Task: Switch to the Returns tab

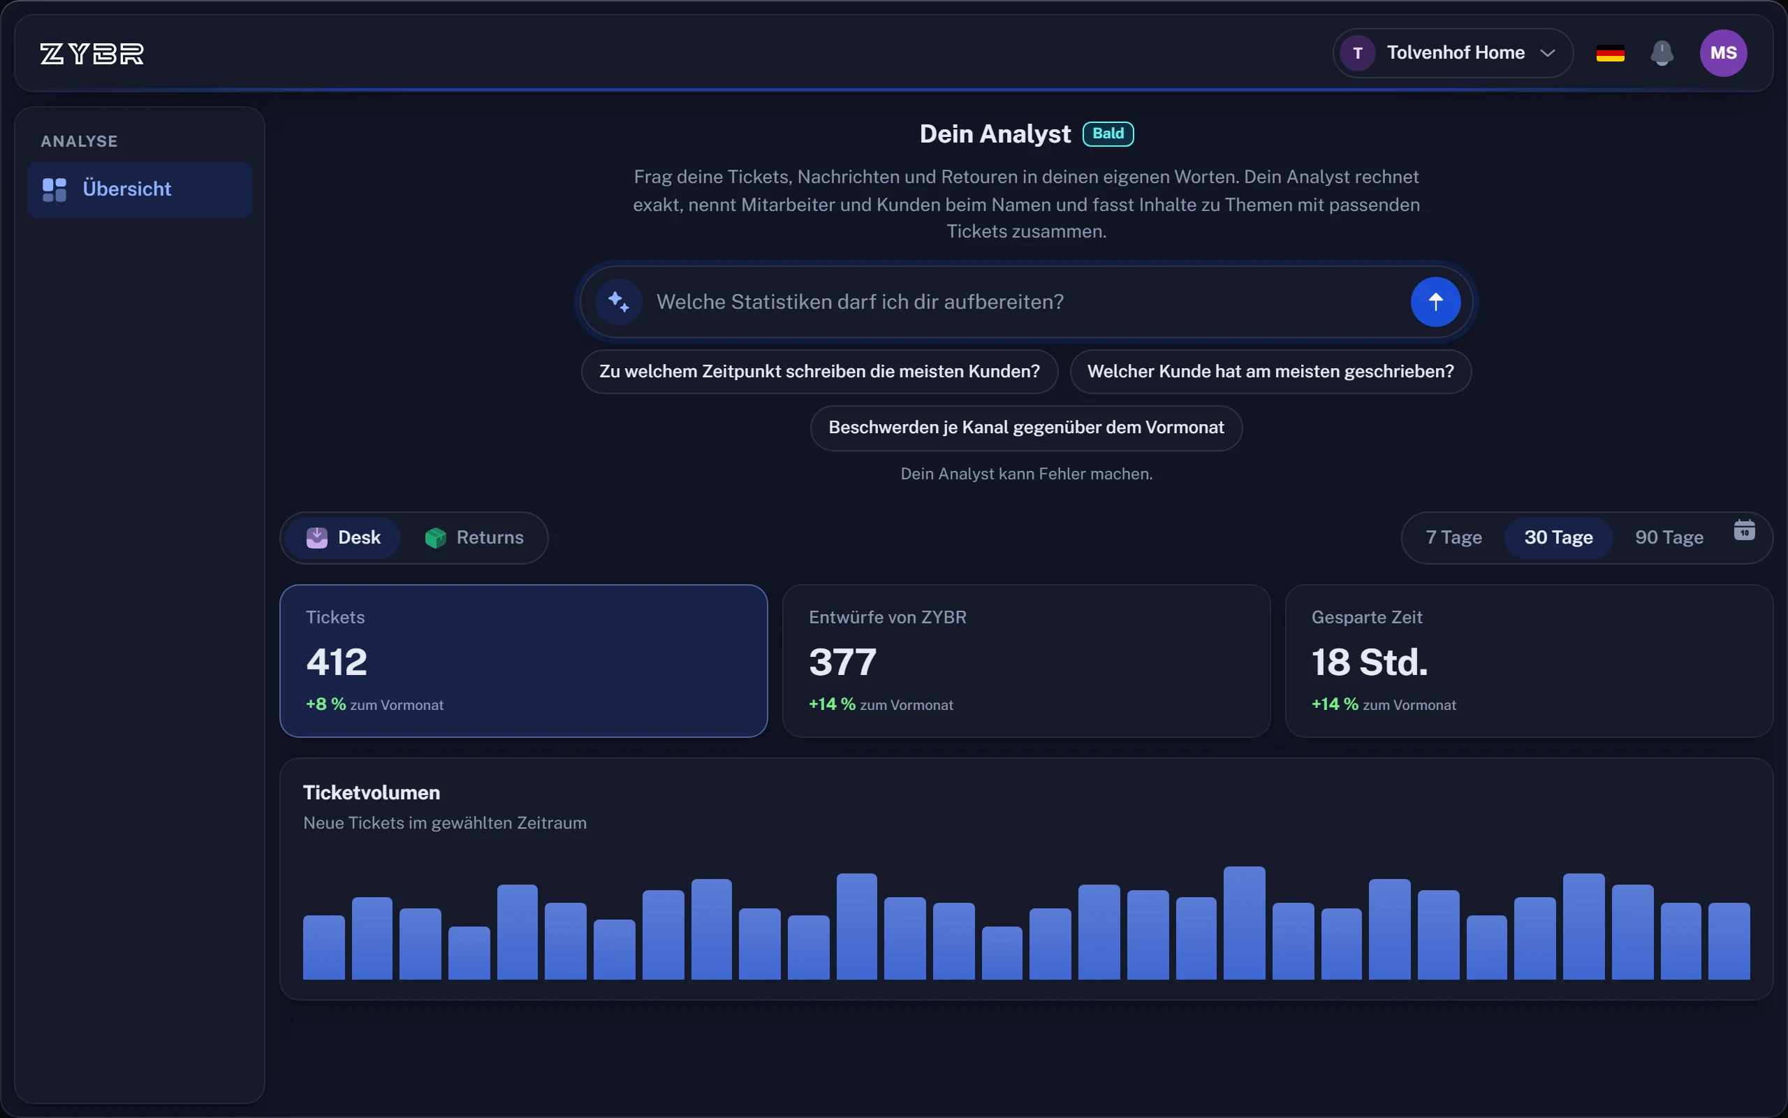Action: [474, 537]
